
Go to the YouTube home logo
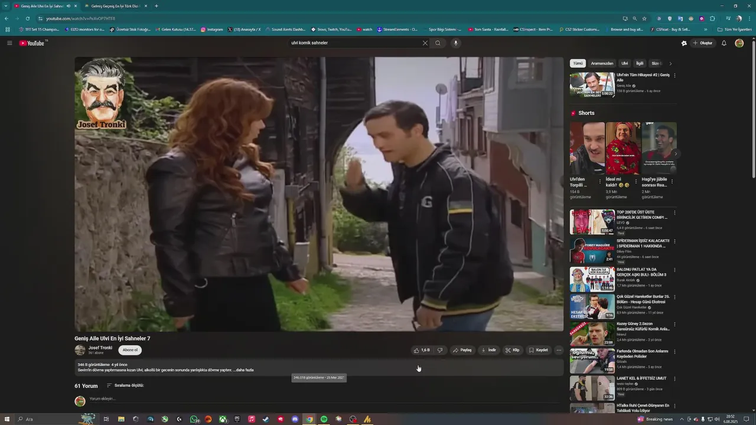coord(32,43)
